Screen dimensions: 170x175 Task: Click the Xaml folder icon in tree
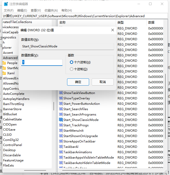coord(4,73)
